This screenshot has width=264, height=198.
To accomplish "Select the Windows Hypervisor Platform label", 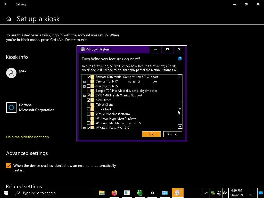I will tap(116, 119).
